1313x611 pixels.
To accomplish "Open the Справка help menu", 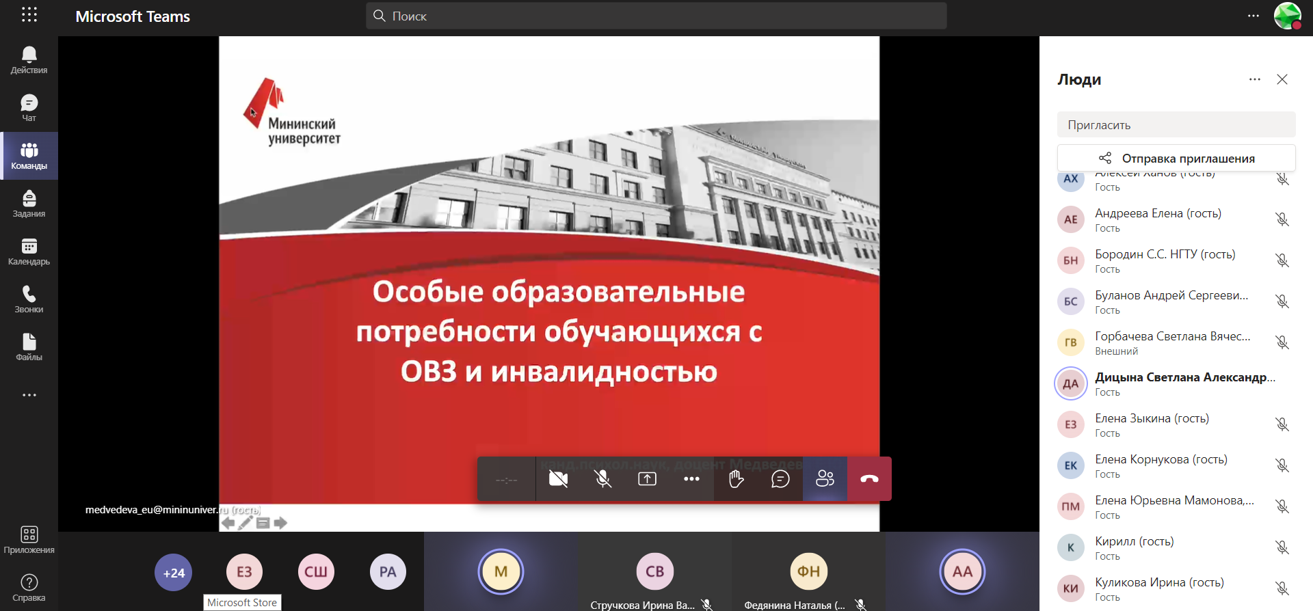I will point(29,588).
